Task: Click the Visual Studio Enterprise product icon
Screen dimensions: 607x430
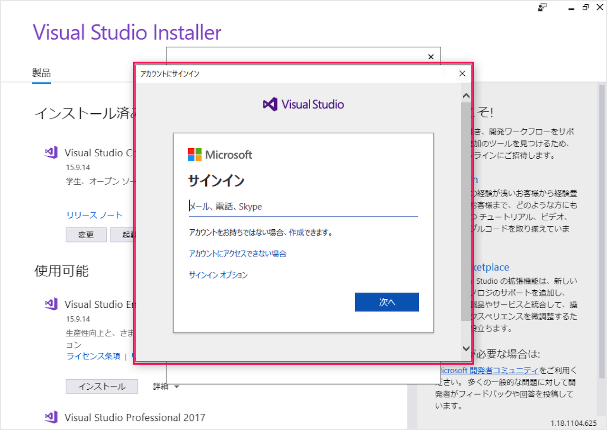Action: tap(51, 304)
